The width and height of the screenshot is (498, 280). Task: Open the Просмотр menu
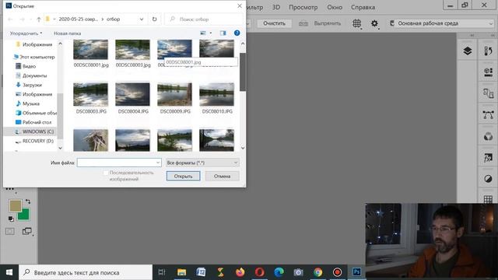pyautogui.click(x=303, y=7)
